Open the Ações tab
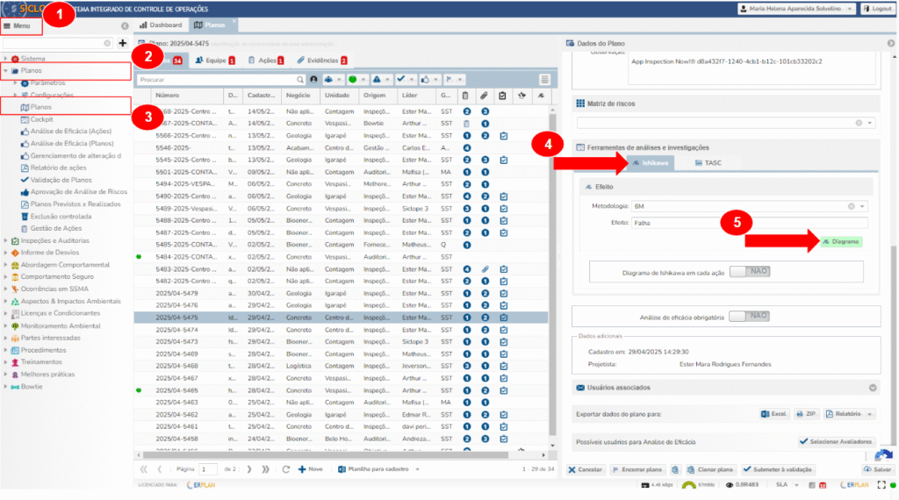899x500 pixels. point(266,61)
